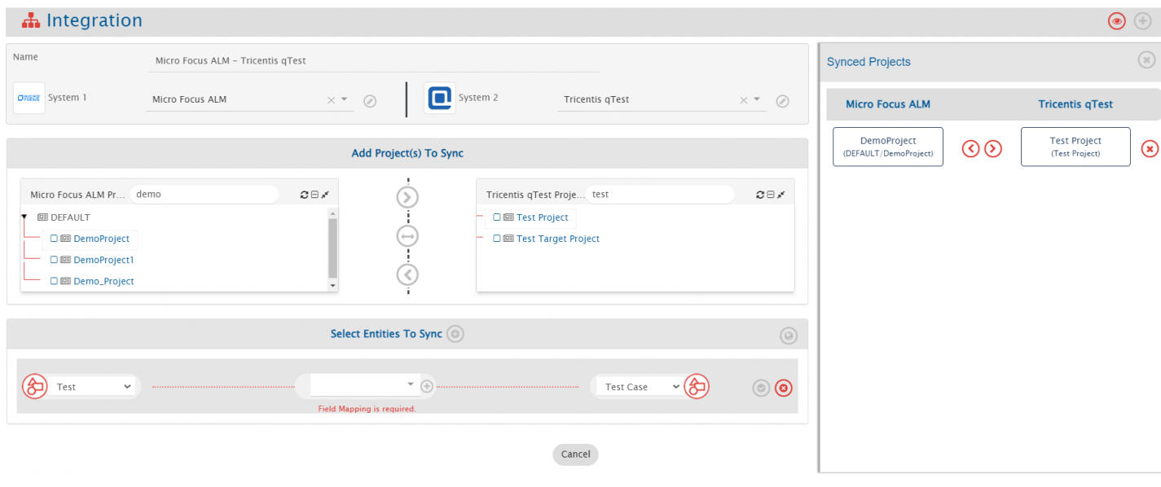Open the System 1 Micro Focus ALM dropdown
The width and height of the screenshot is (1161, 487).
[344, 99]
